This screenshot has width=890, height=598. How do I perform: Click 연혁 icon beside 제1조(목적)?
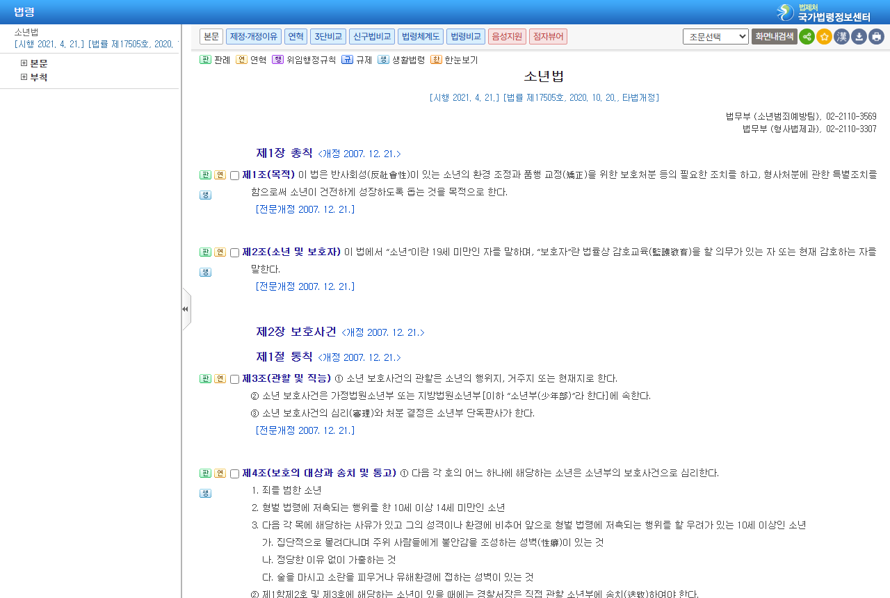click(220, 175)
